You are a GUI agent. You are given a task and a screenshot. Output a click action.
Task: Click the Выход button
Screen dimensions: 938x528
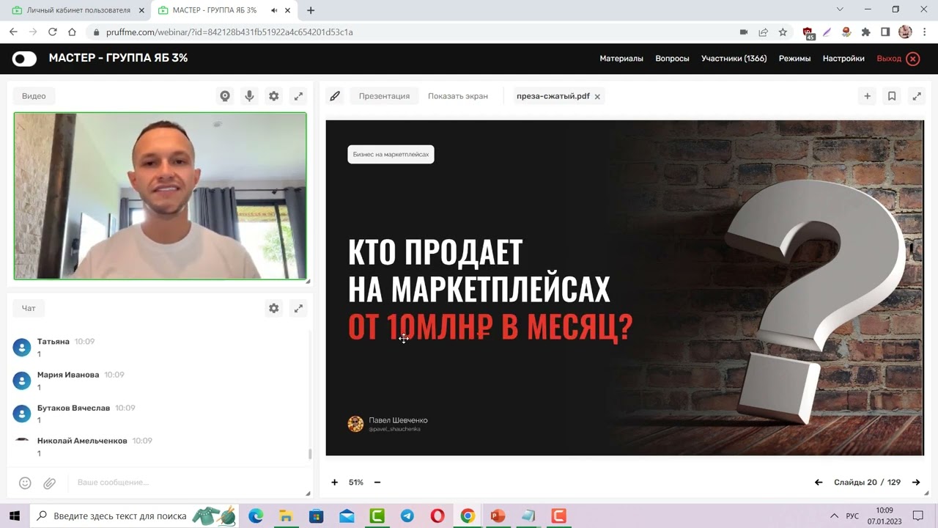click(x=889, y=58)
